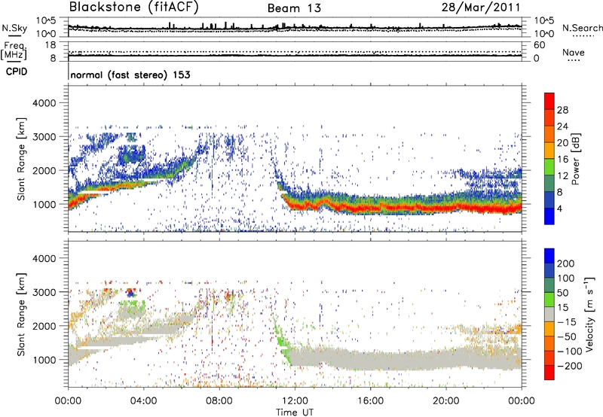Click the 04:00 time axis label
The image size is (603, 417).
coord(143,401)
